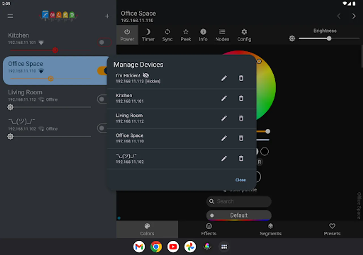Open the app drawer grid icon
363x255 pixels.
pos(224,247)
